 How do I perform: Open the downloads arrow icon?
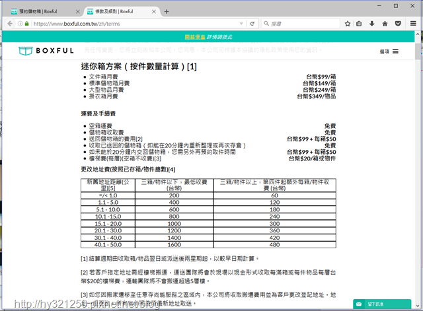point(372,24)
